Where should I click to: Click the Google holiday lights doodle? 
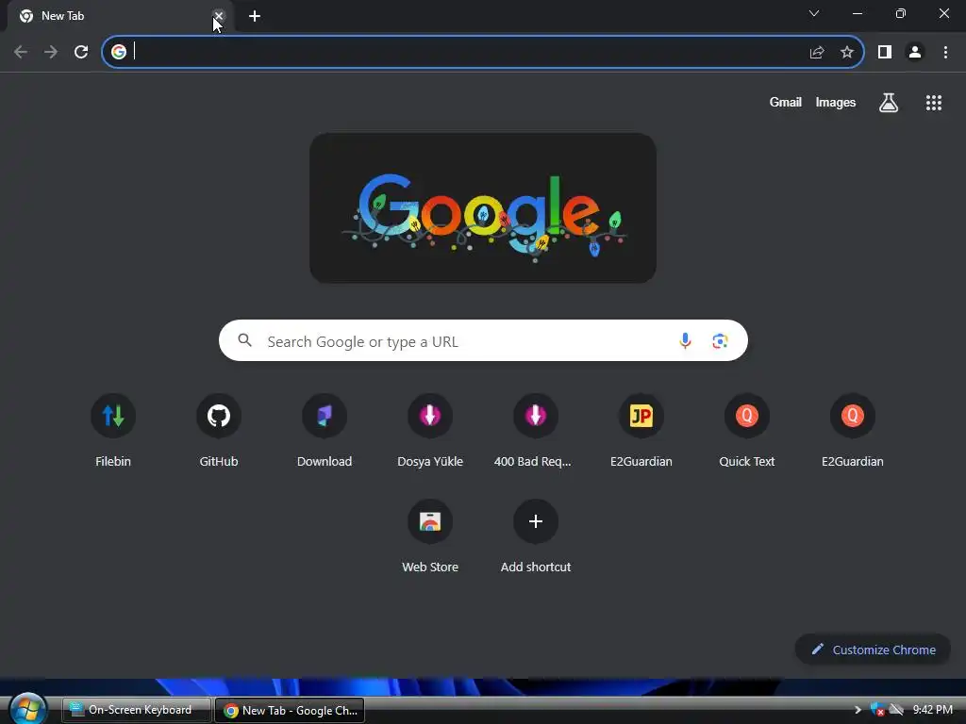483,208
